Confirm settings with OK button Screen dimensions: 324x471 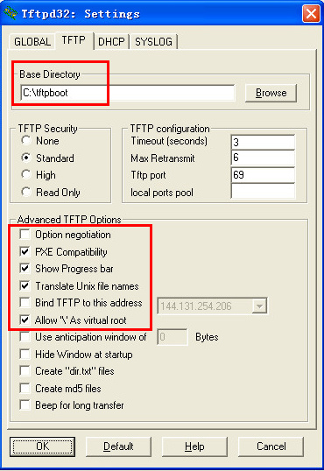coord(42,446)
